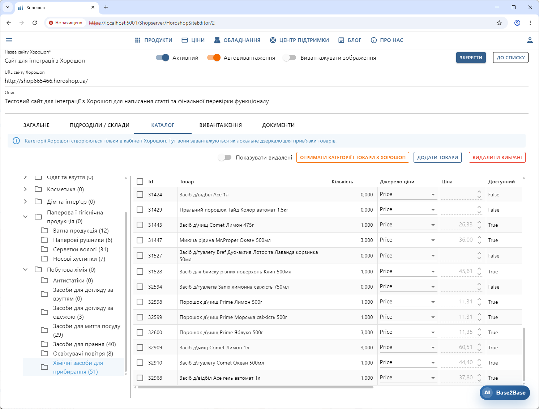Image resolution: width=539 pixels, height=409 pixels.
Task: Reload the page with the refresh icon
Action: point(35,23)
